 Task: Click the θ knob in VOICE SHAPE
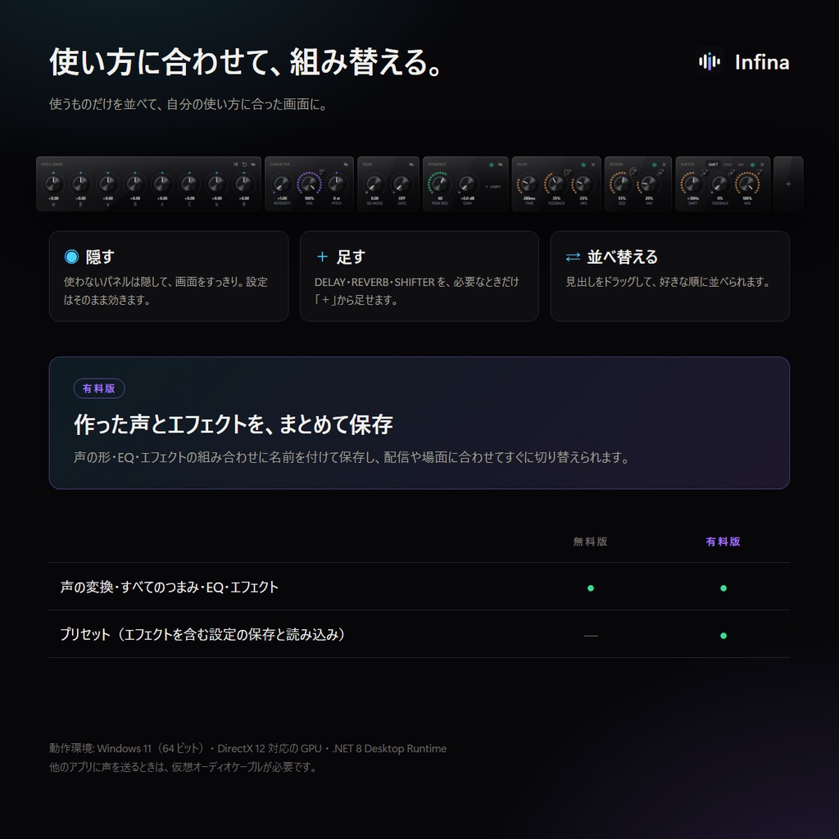[x=243, y=184]
